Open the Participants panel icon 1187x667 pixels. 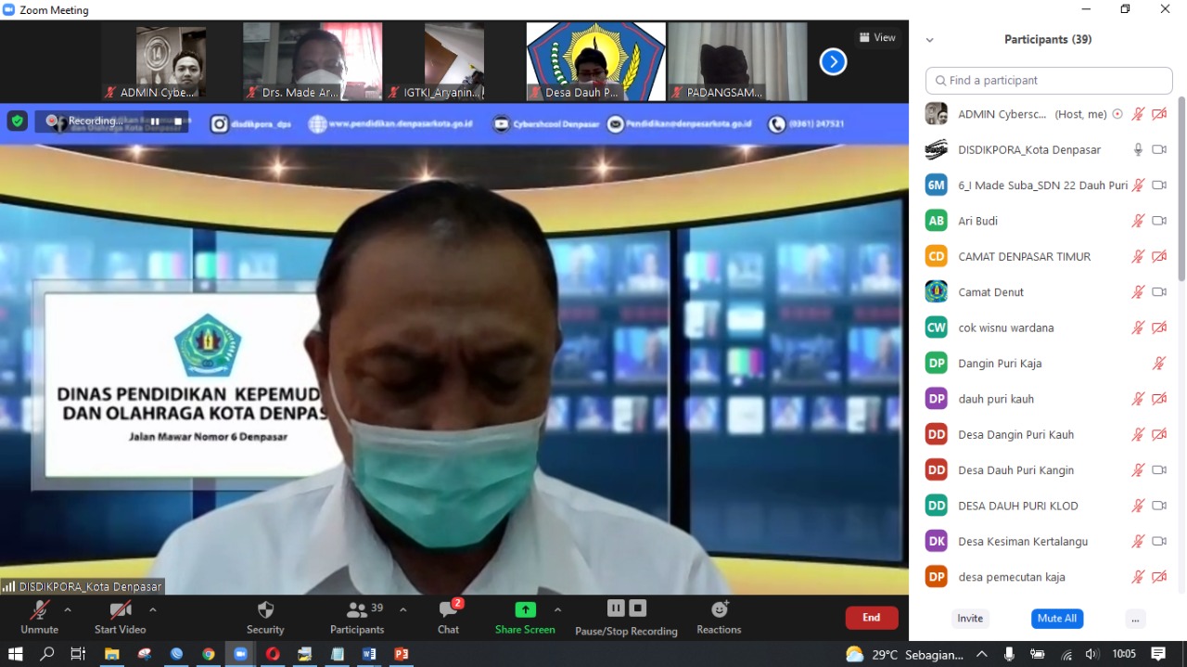[357, 610]
